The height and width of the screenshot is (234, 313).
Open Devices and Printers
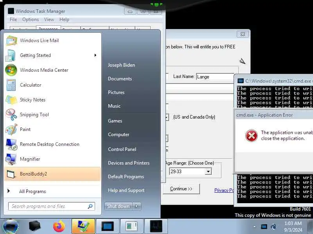(x=129, y=163)
